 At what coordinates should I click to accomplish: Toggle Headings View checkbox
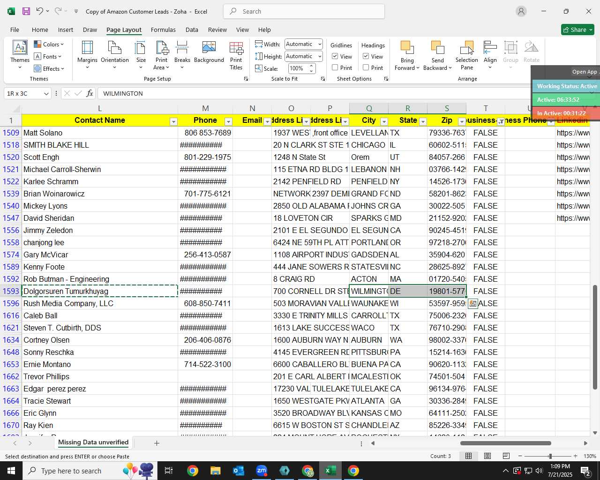coord(366,56)
